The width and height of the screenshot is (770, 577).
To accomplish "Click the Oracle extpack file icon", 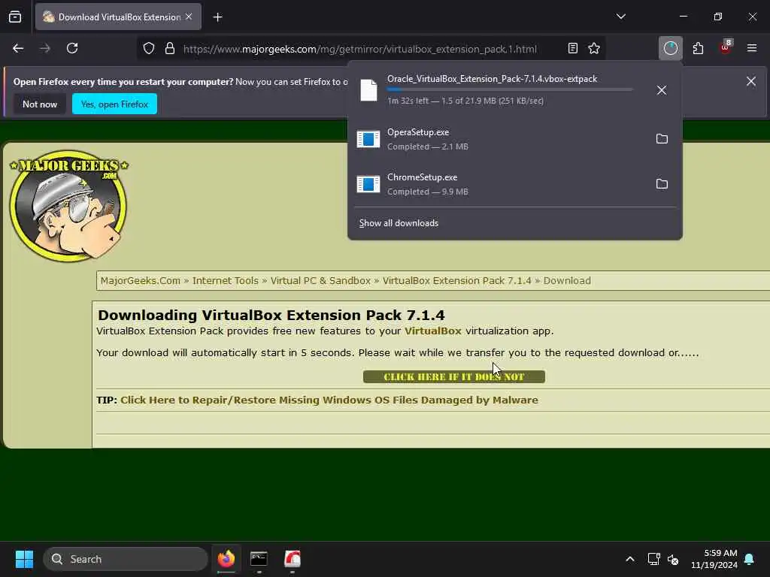I will pos(368,90).
